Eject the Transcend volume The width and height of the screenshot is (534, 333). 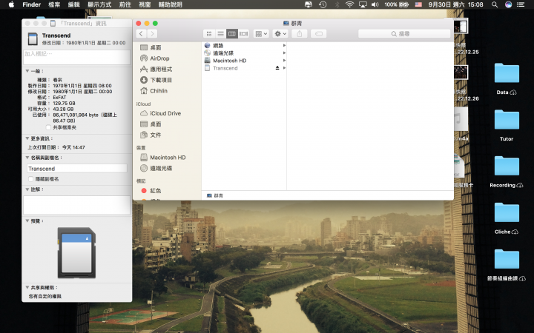click(x=277, y=68)
